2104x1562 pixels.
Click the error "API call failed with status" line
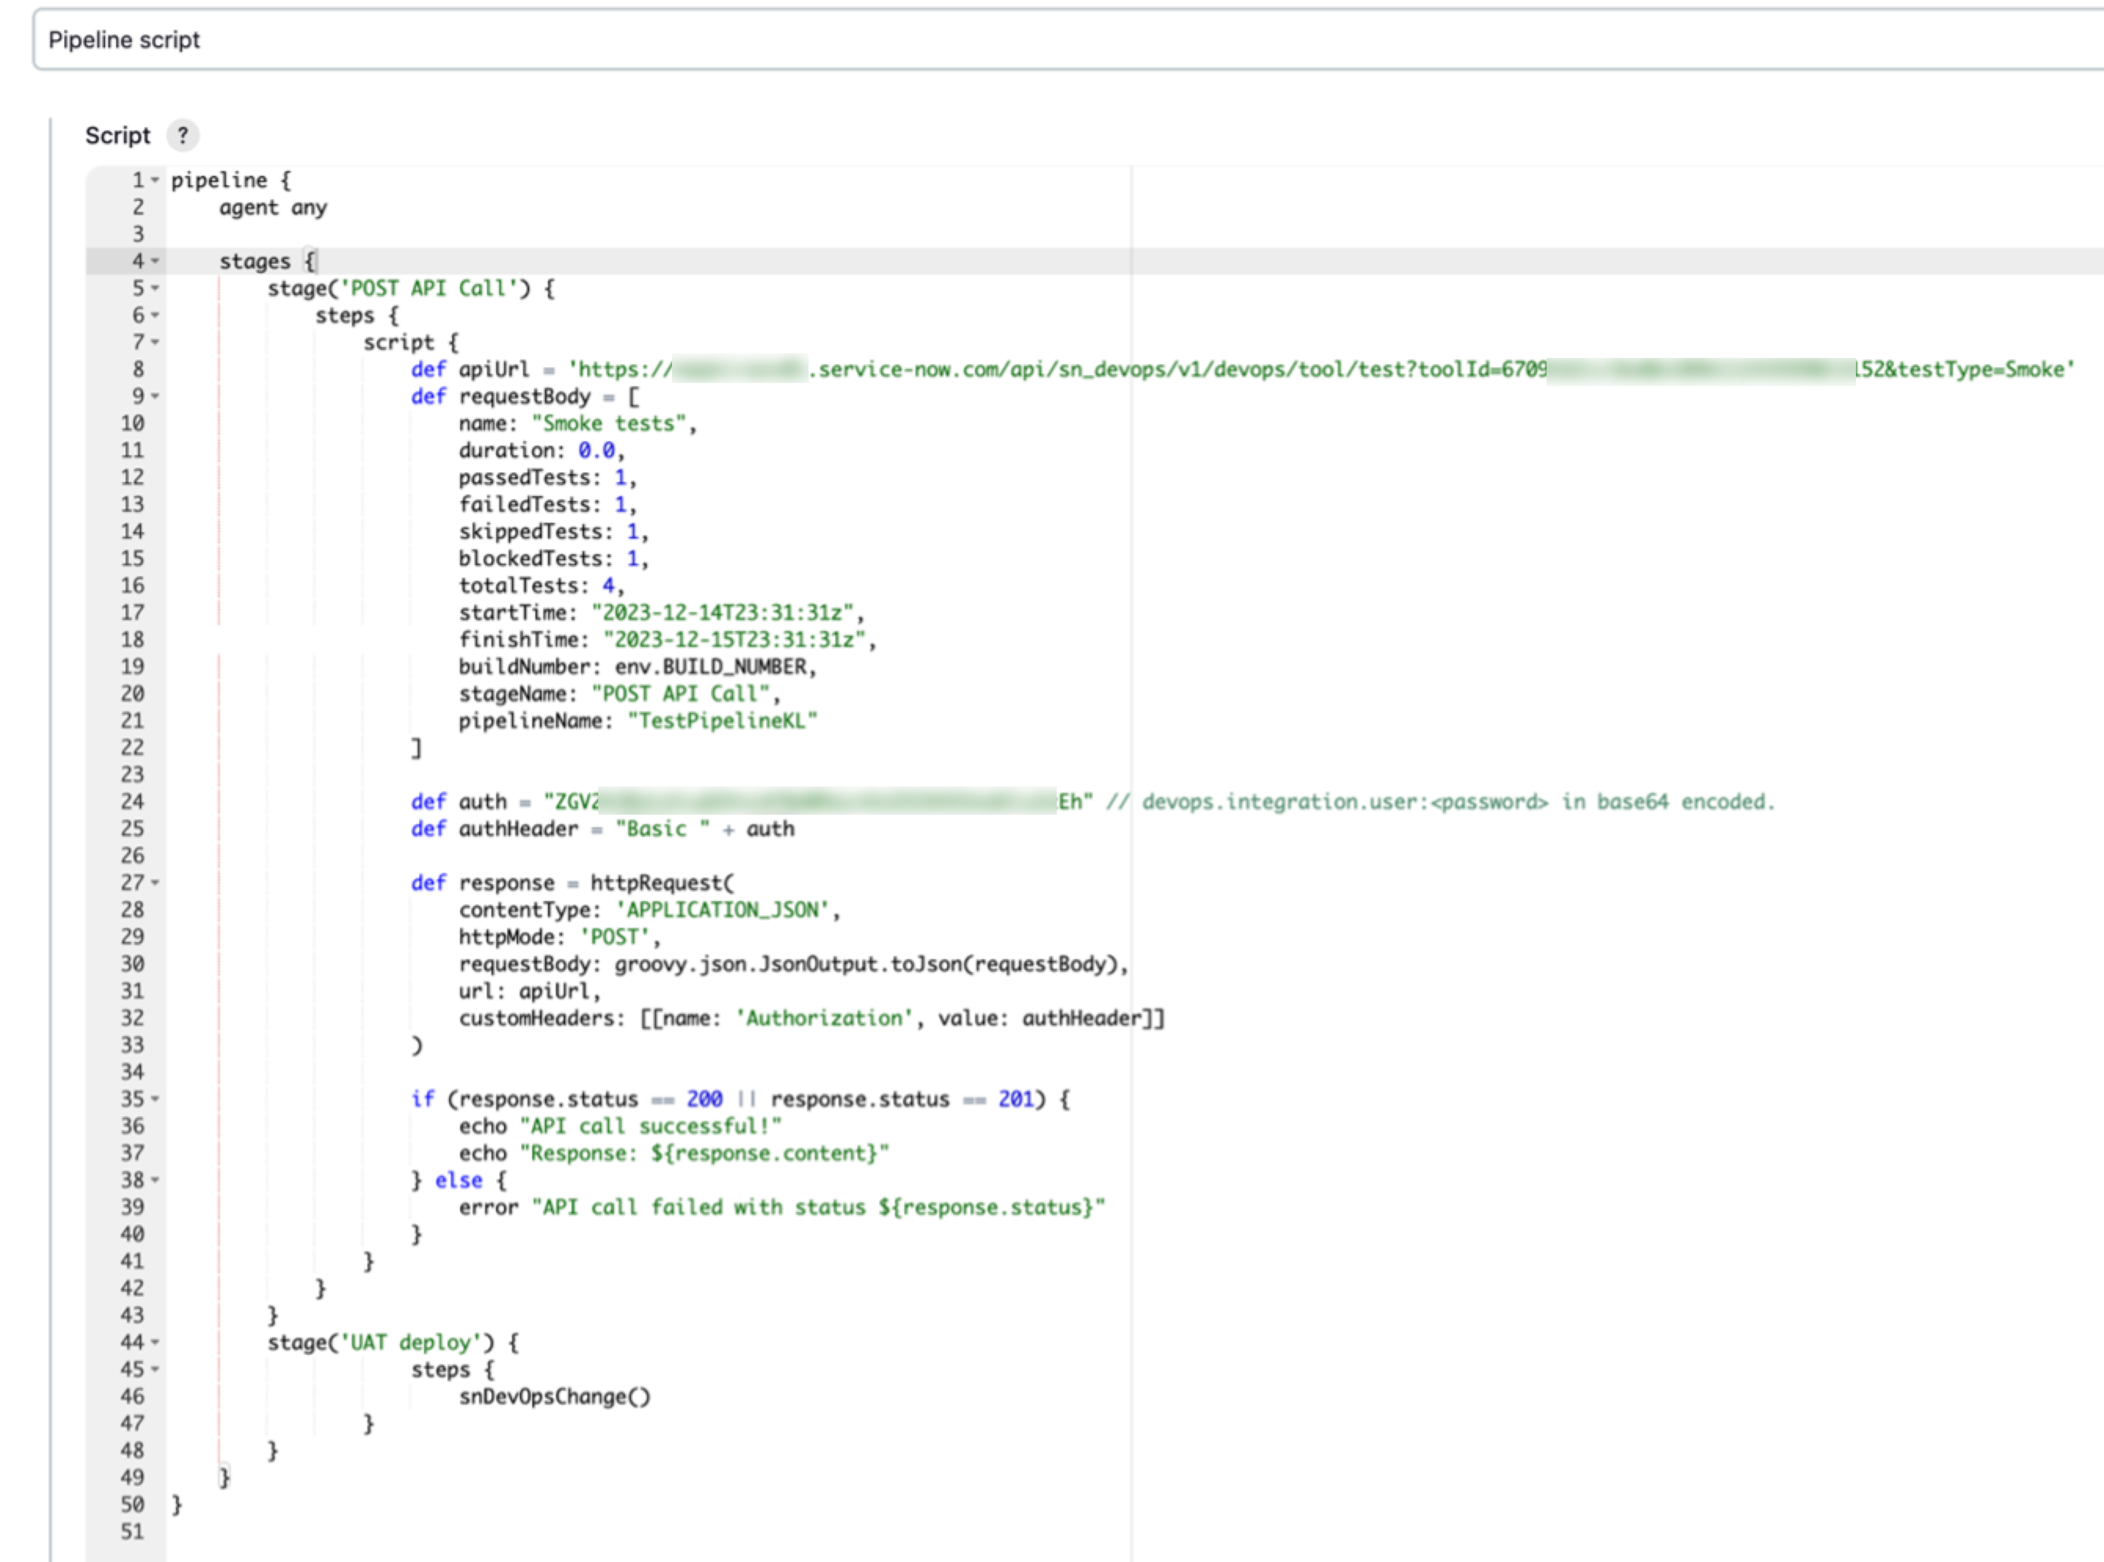click(782, 1207)
